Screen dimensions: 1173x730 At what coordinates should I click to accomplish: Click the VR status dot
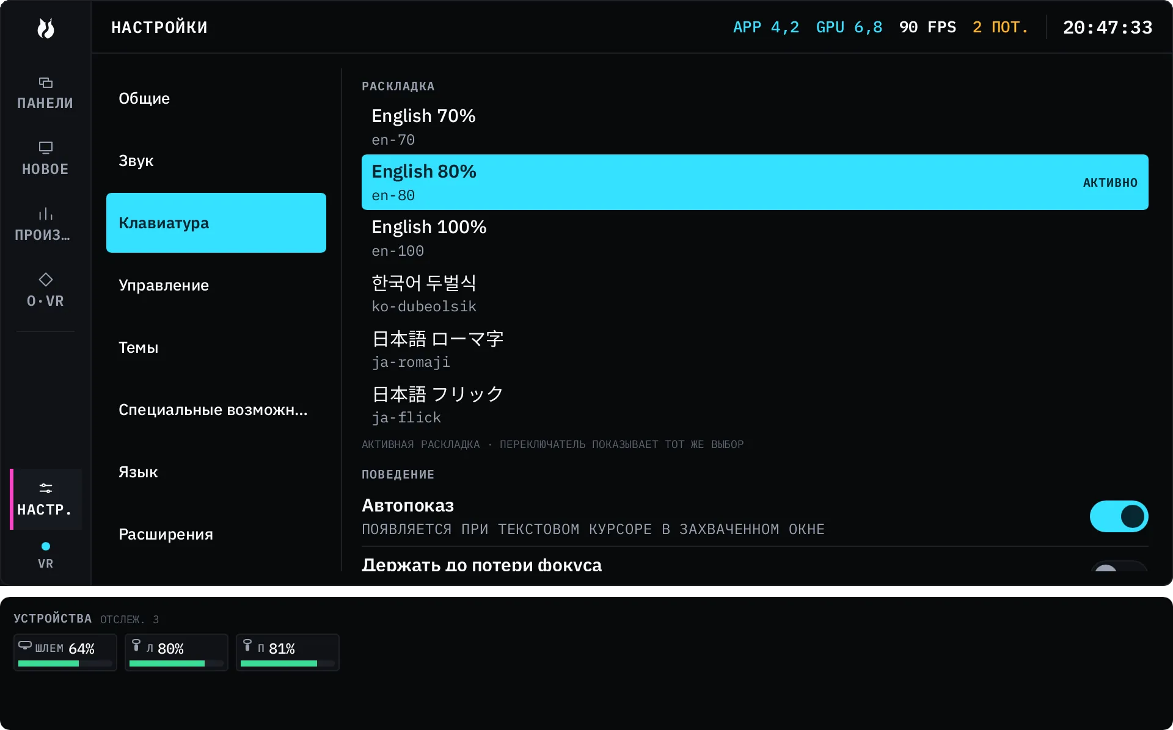tap(46, 546)
